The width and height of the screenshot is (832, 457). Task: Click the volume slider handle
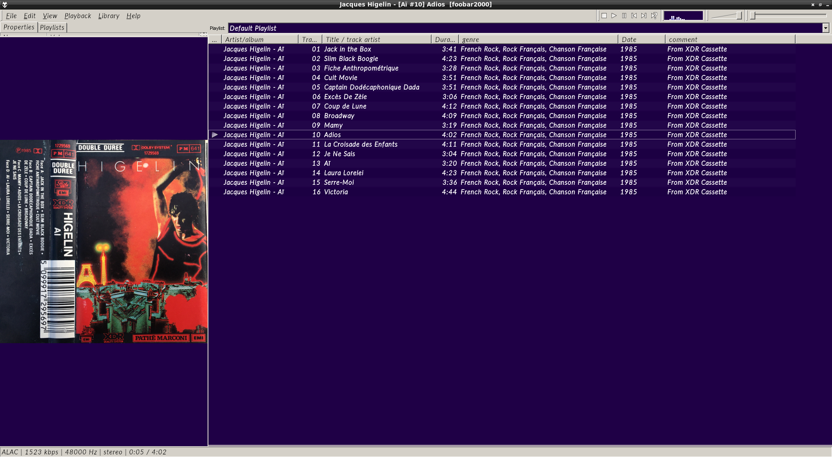(739, 16)
